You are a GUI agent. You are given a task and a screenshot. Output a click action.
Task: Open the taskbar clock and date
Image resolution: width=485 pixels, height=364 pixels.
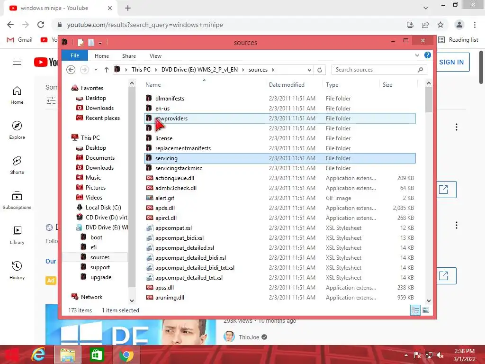coord(464,355)
